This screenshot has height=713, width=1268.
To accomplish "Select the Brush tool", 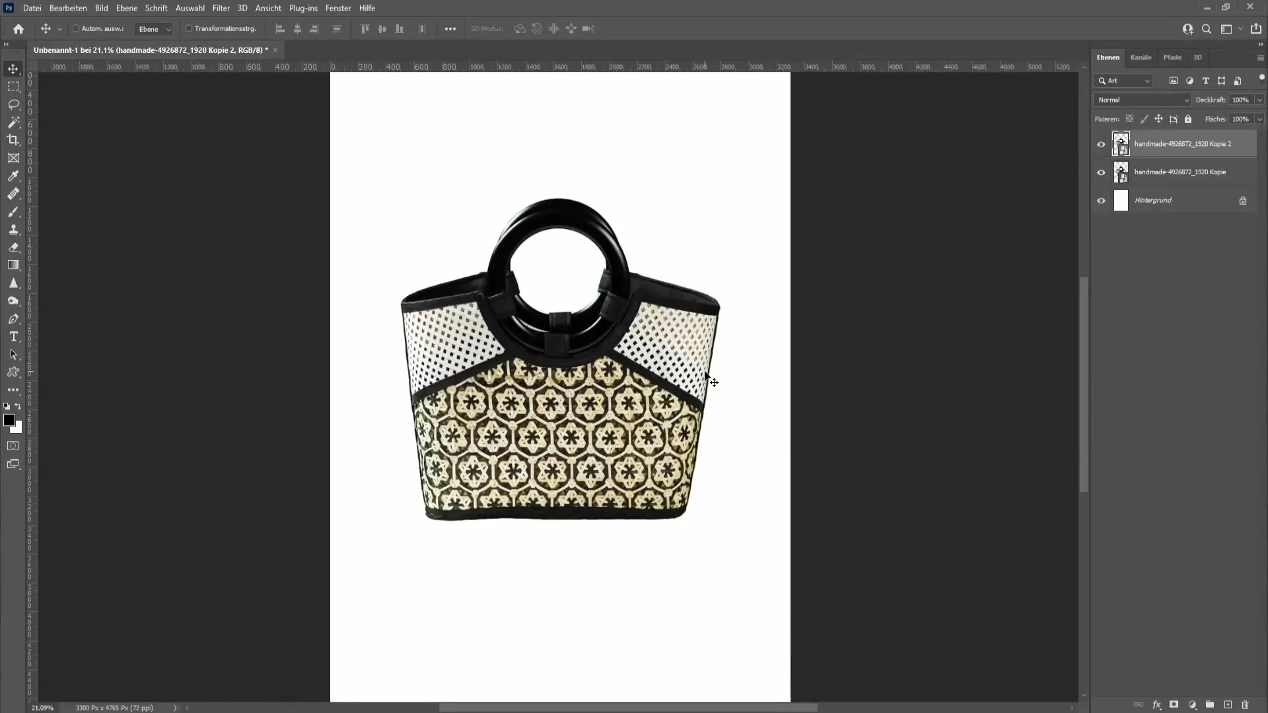I will tap(13, 211).
